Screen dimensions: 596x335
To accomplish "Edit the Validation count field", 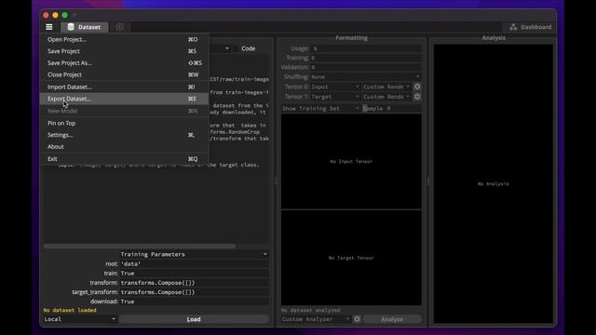I will pyautogui.click(x=366, y=67).
